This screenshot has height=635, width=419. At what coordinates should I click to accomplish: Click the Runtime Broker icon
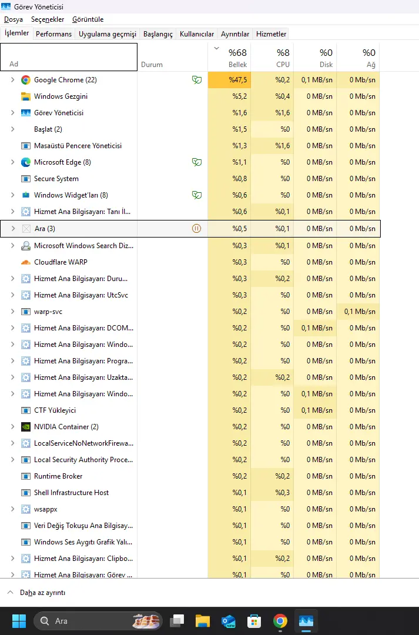[x=25, y=476]
